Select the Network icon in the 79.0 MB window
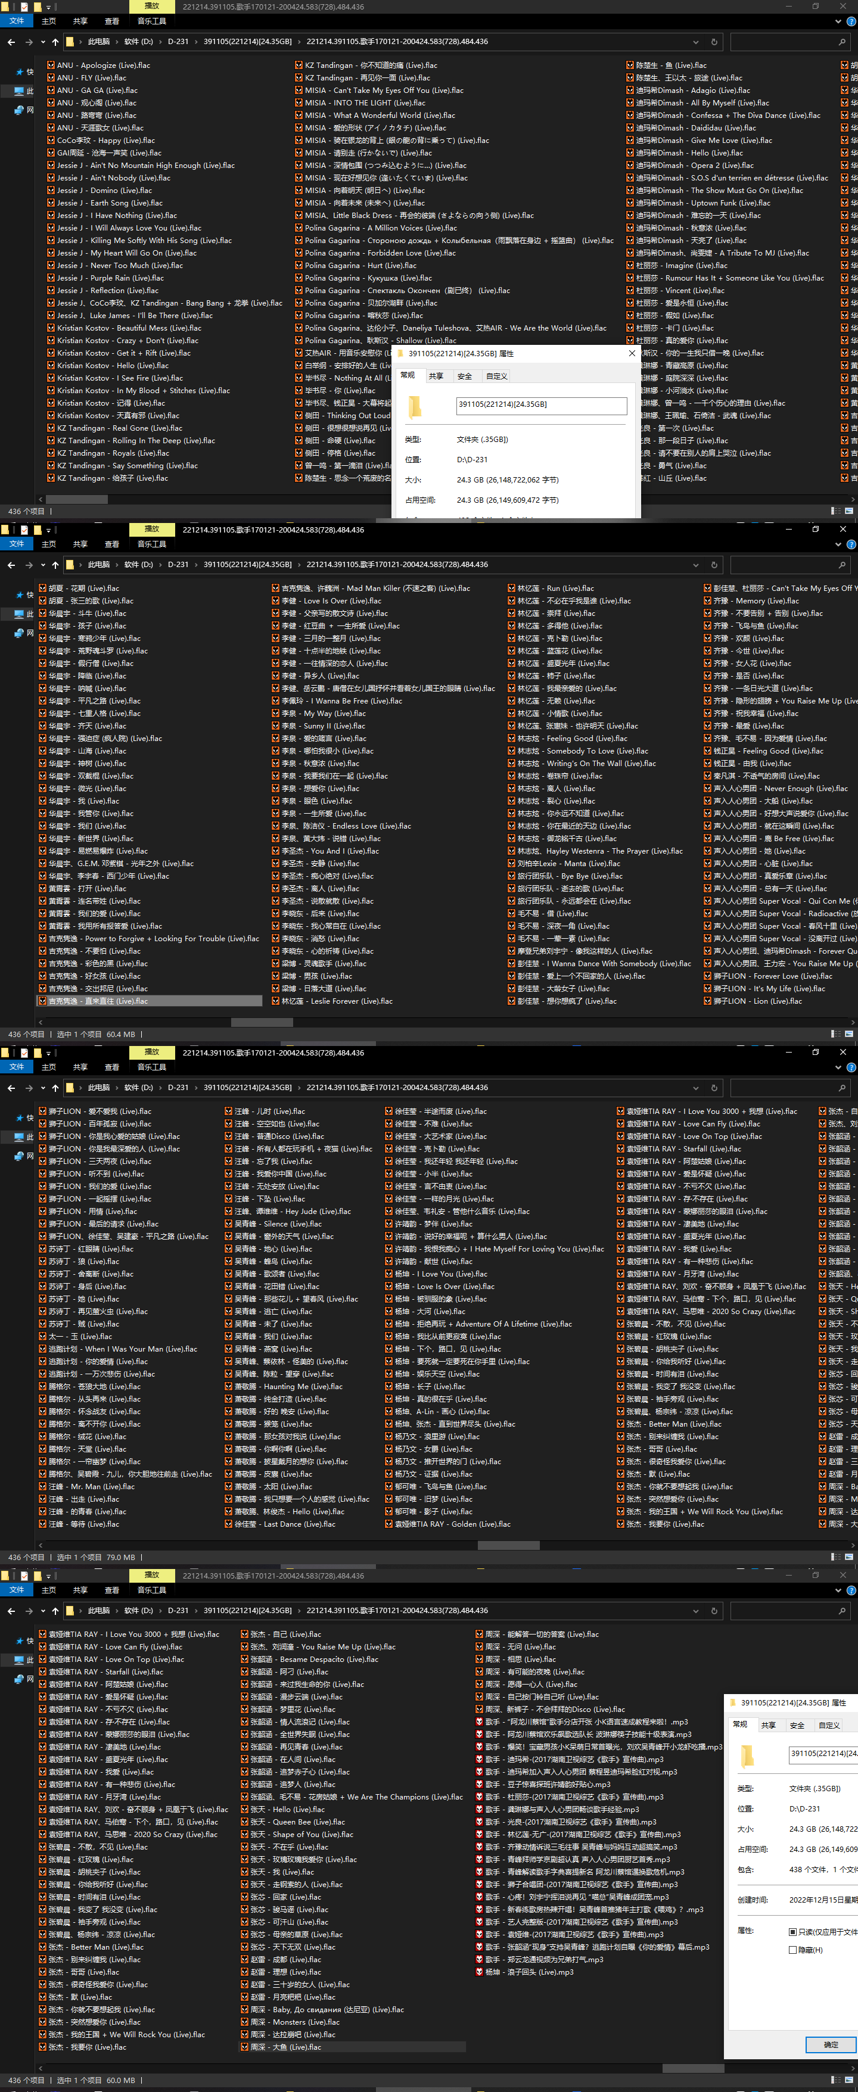 point(18,1156)
